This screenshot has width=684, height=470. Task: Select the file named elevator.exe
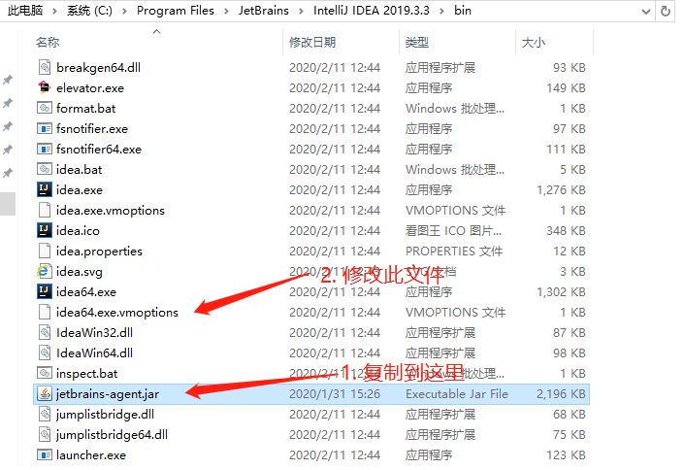90,88
